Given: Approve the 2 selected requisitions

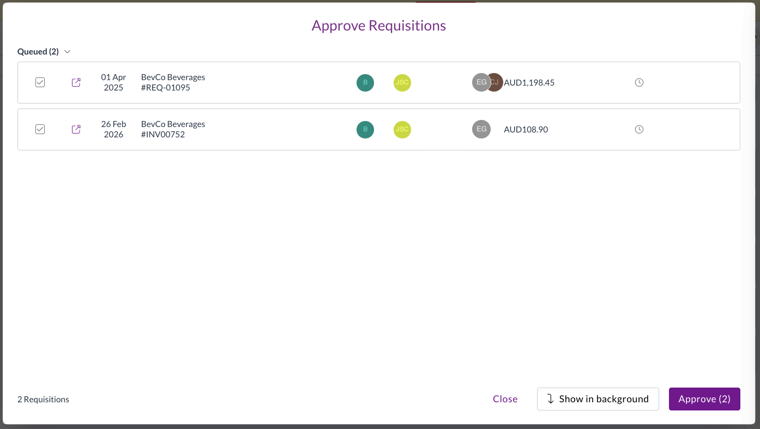Looking at the screenshot, I should pos(704,399).
